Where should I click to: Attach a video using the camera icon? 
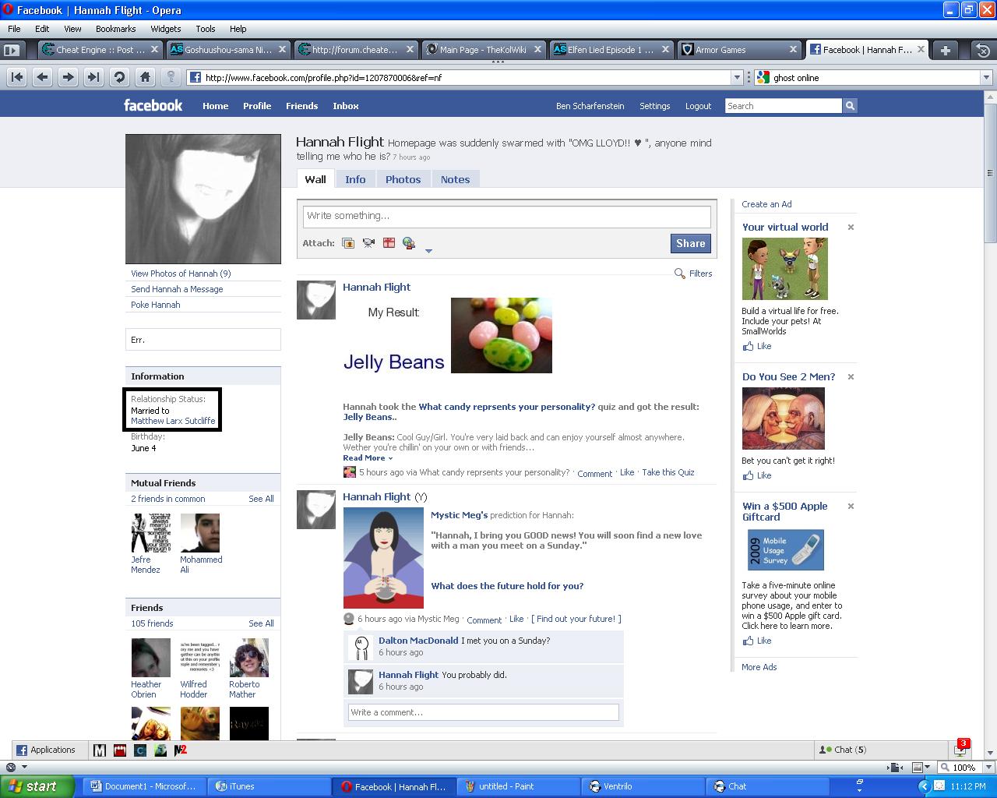coord(368,243)
